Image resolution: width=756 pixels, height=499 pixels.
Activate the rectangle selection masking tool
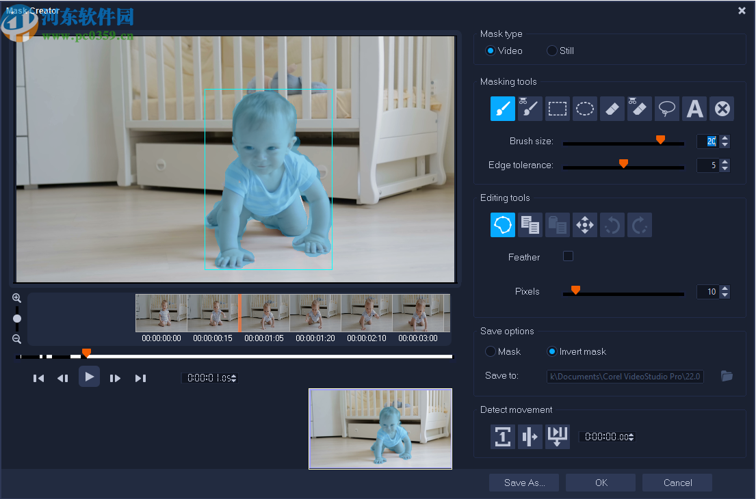tap(558, 109)
